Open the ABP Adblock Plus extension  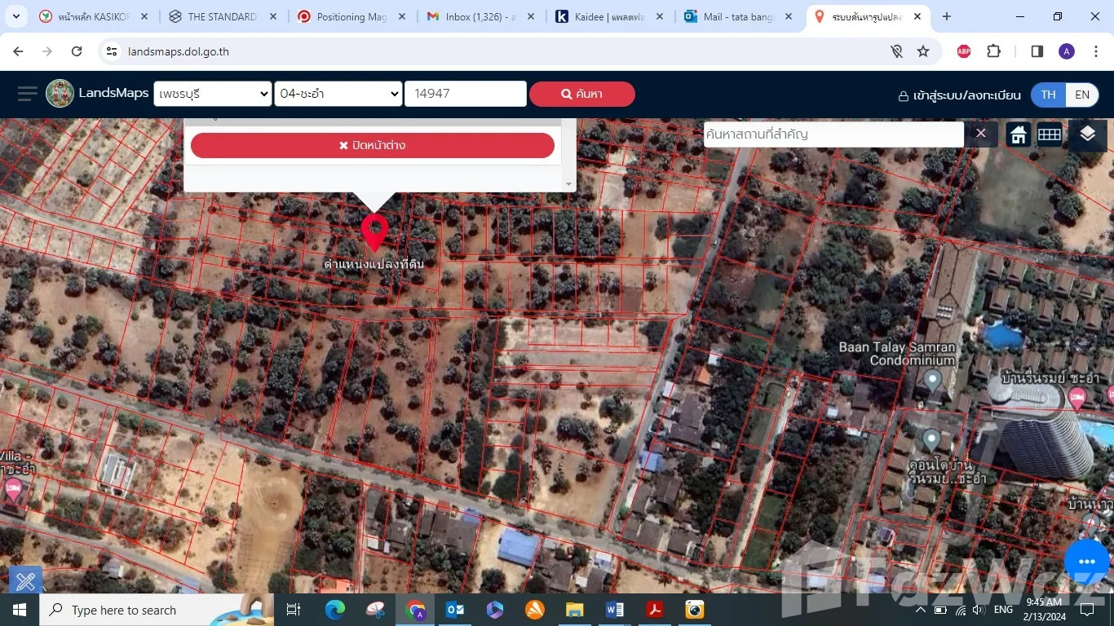coord(964,51)
